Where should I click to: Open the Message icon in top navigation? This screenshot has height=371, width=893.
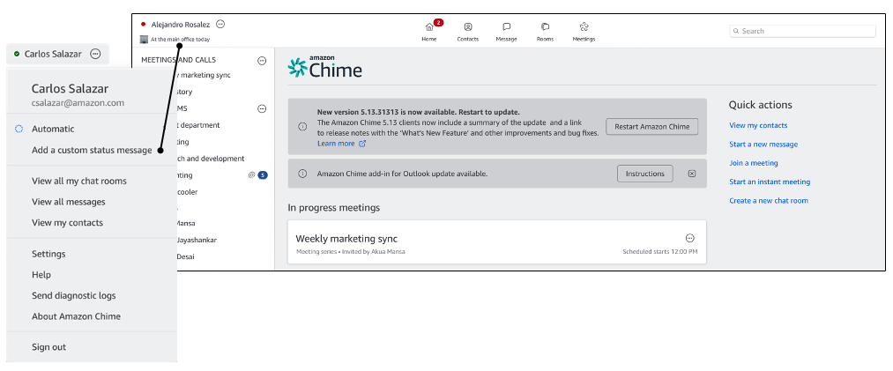point(506,26)
